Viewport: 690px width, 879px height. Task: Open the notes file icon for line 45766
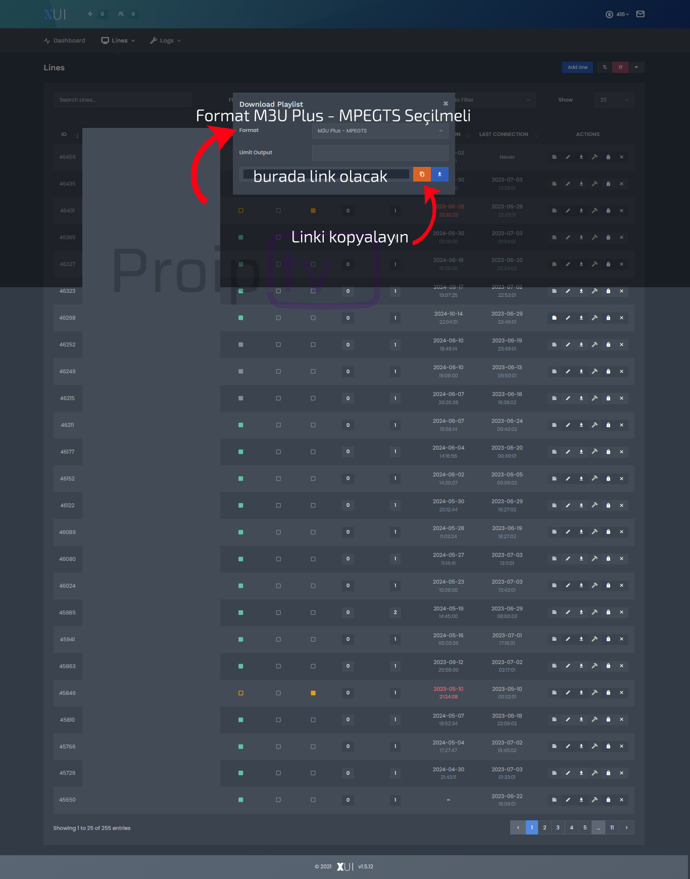click(554, 746)
